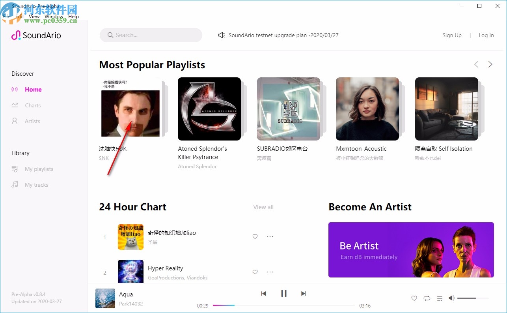This screenshot has height=313, width=507.
Task: Open more options for 奇怪的知识增加liao
Action: point(270,236)
